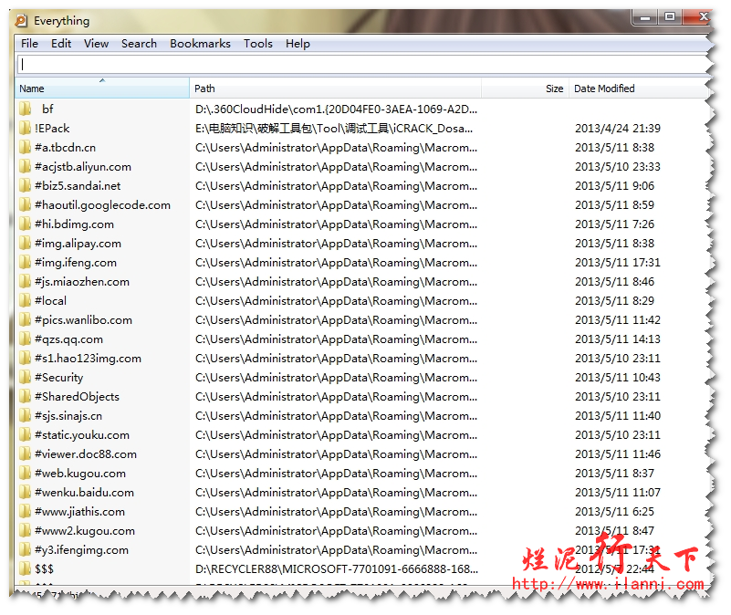The width and height of the screenshot is (731, 615).
Task: Select the #biz5.sandai.net folder icon
Action: click(26, 185)
